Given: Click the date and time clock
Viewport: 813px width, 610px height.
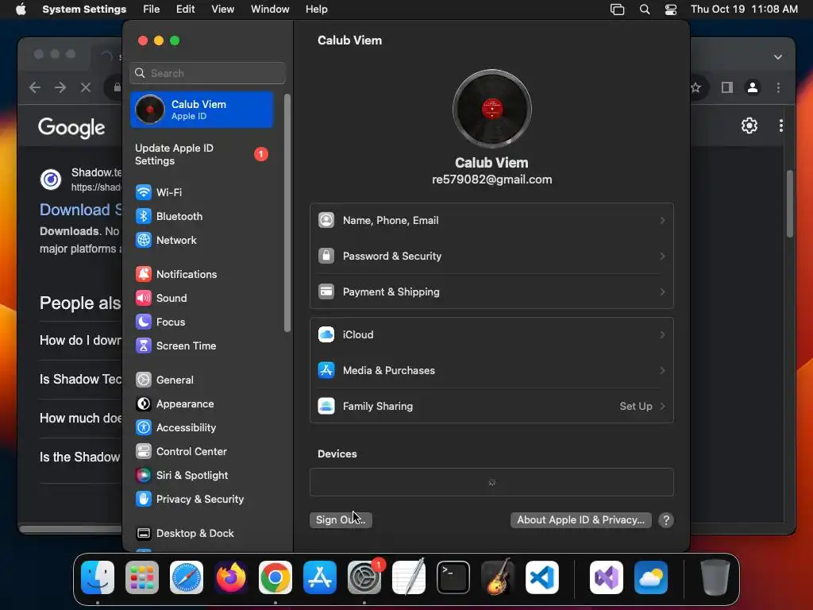Looking at the screenshot, I should [745, 10].
